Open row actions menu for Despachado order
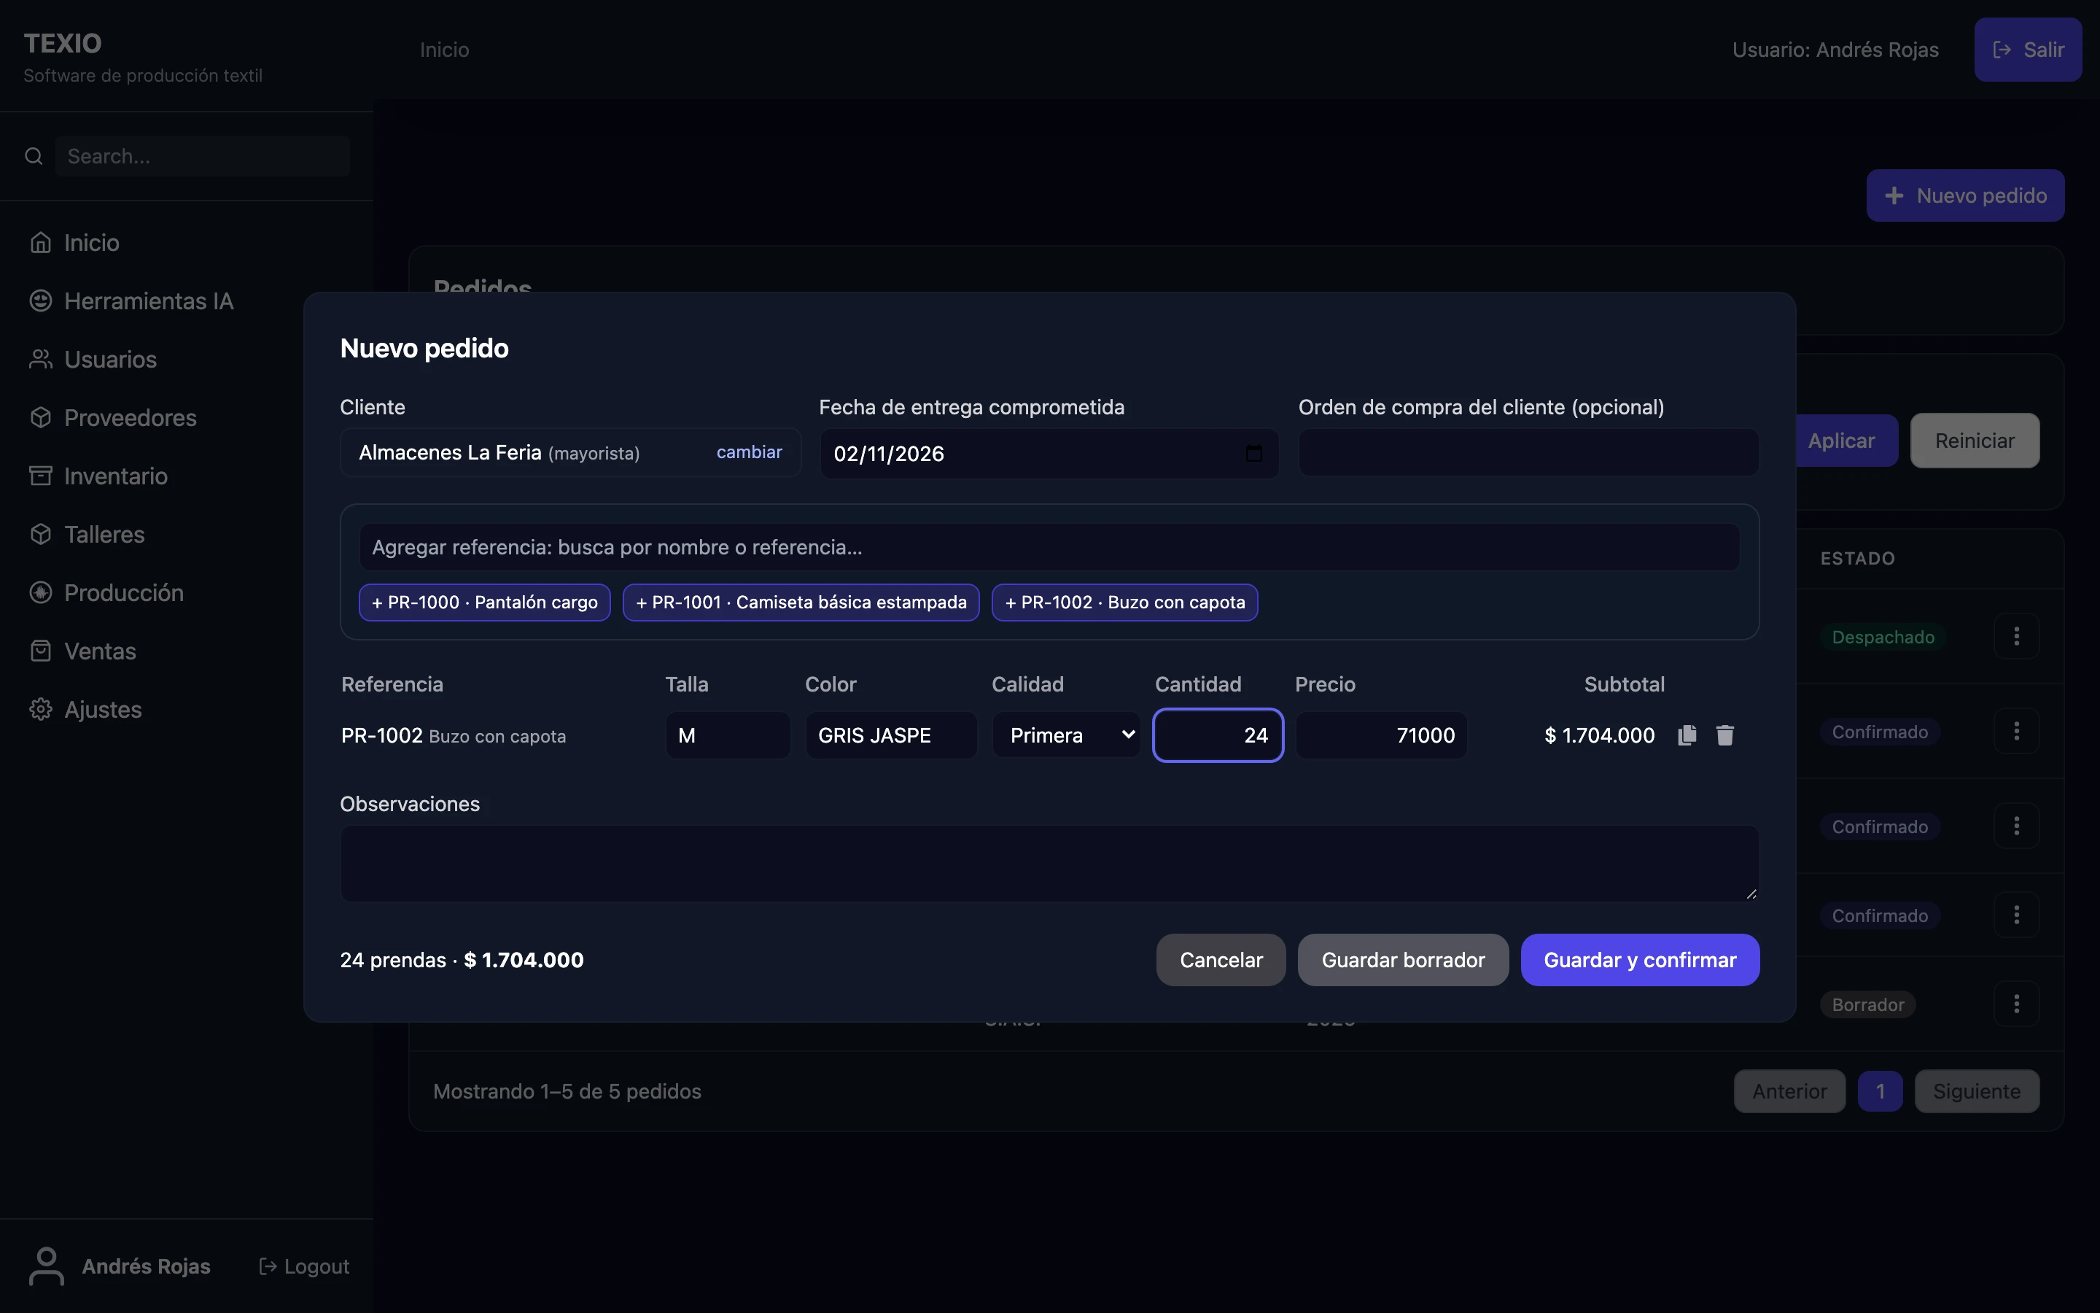 tap(2016, 637)
